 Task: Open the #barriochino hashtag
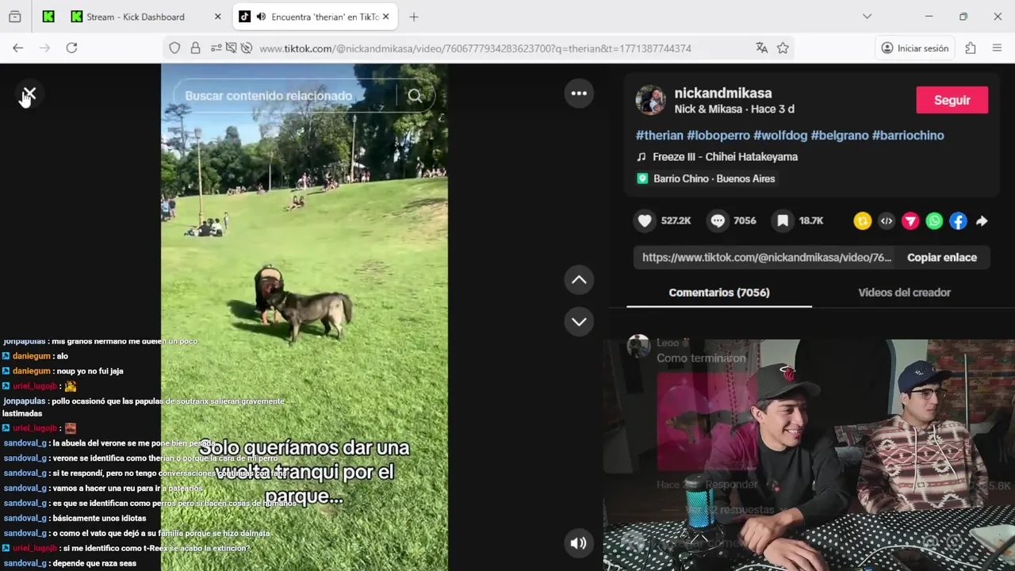[x=908, y=136]
